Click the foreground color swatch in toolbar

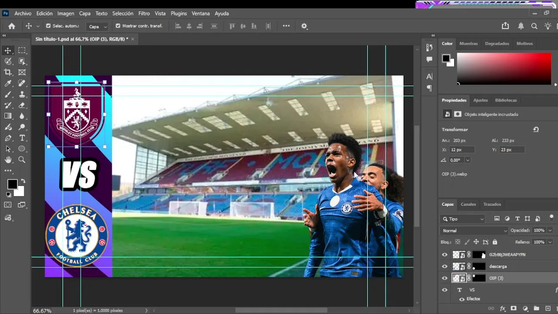(x=12, y=184)
